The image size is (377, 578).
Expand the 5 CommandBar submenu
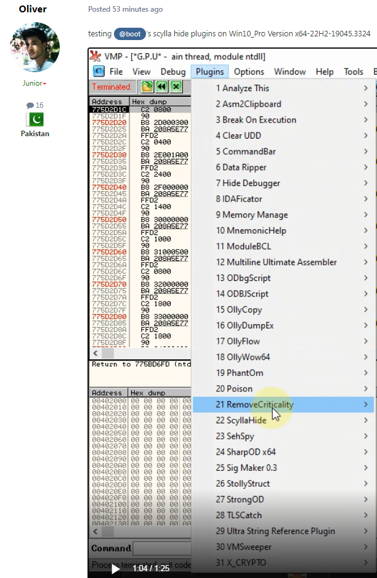click(x=283, y=152)
